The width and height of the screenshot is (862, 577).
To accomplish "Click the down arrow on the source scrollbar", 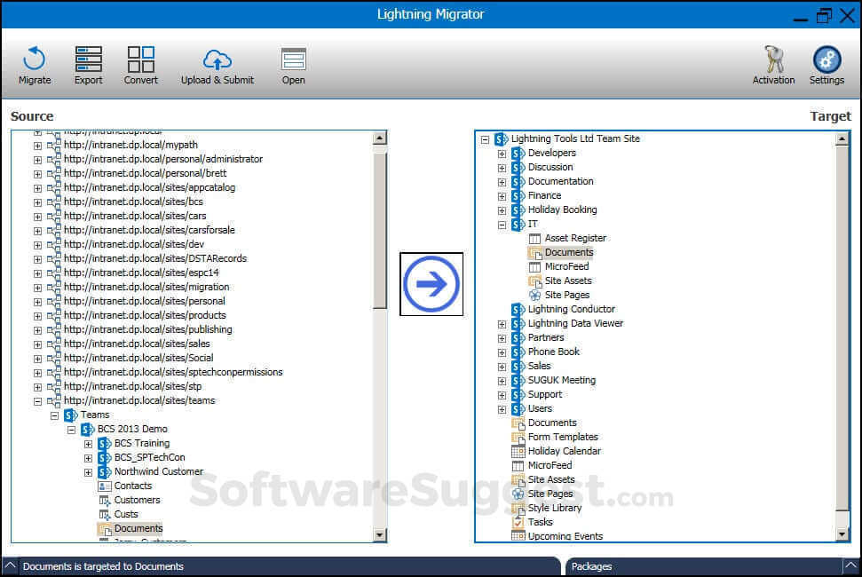I will (x=381, y=535).
